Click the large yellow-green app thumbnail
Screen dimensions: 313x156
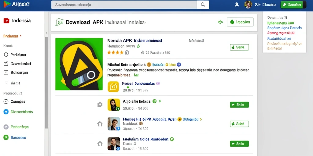(79, 64)
